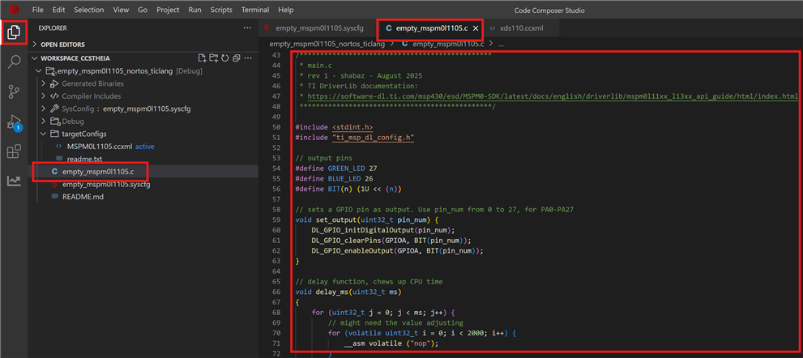Click the 'active' label beside MSPM0L1105.ccxml
This screenshot has width=803, height=358.
[145, 147]
